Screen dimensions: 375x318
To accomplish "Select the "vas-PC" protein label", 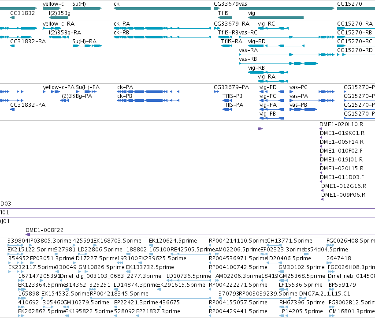I will 298,87.
